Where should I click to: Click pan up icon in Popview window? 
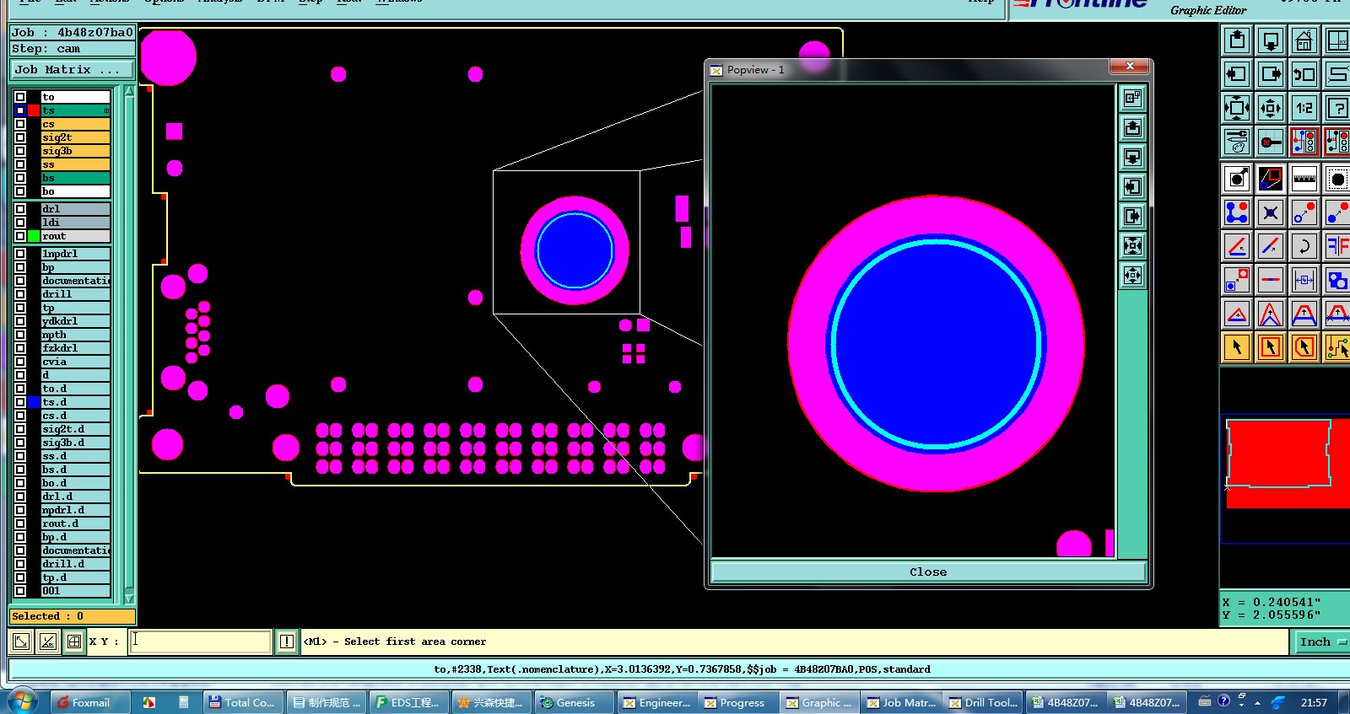[1132, 128]
